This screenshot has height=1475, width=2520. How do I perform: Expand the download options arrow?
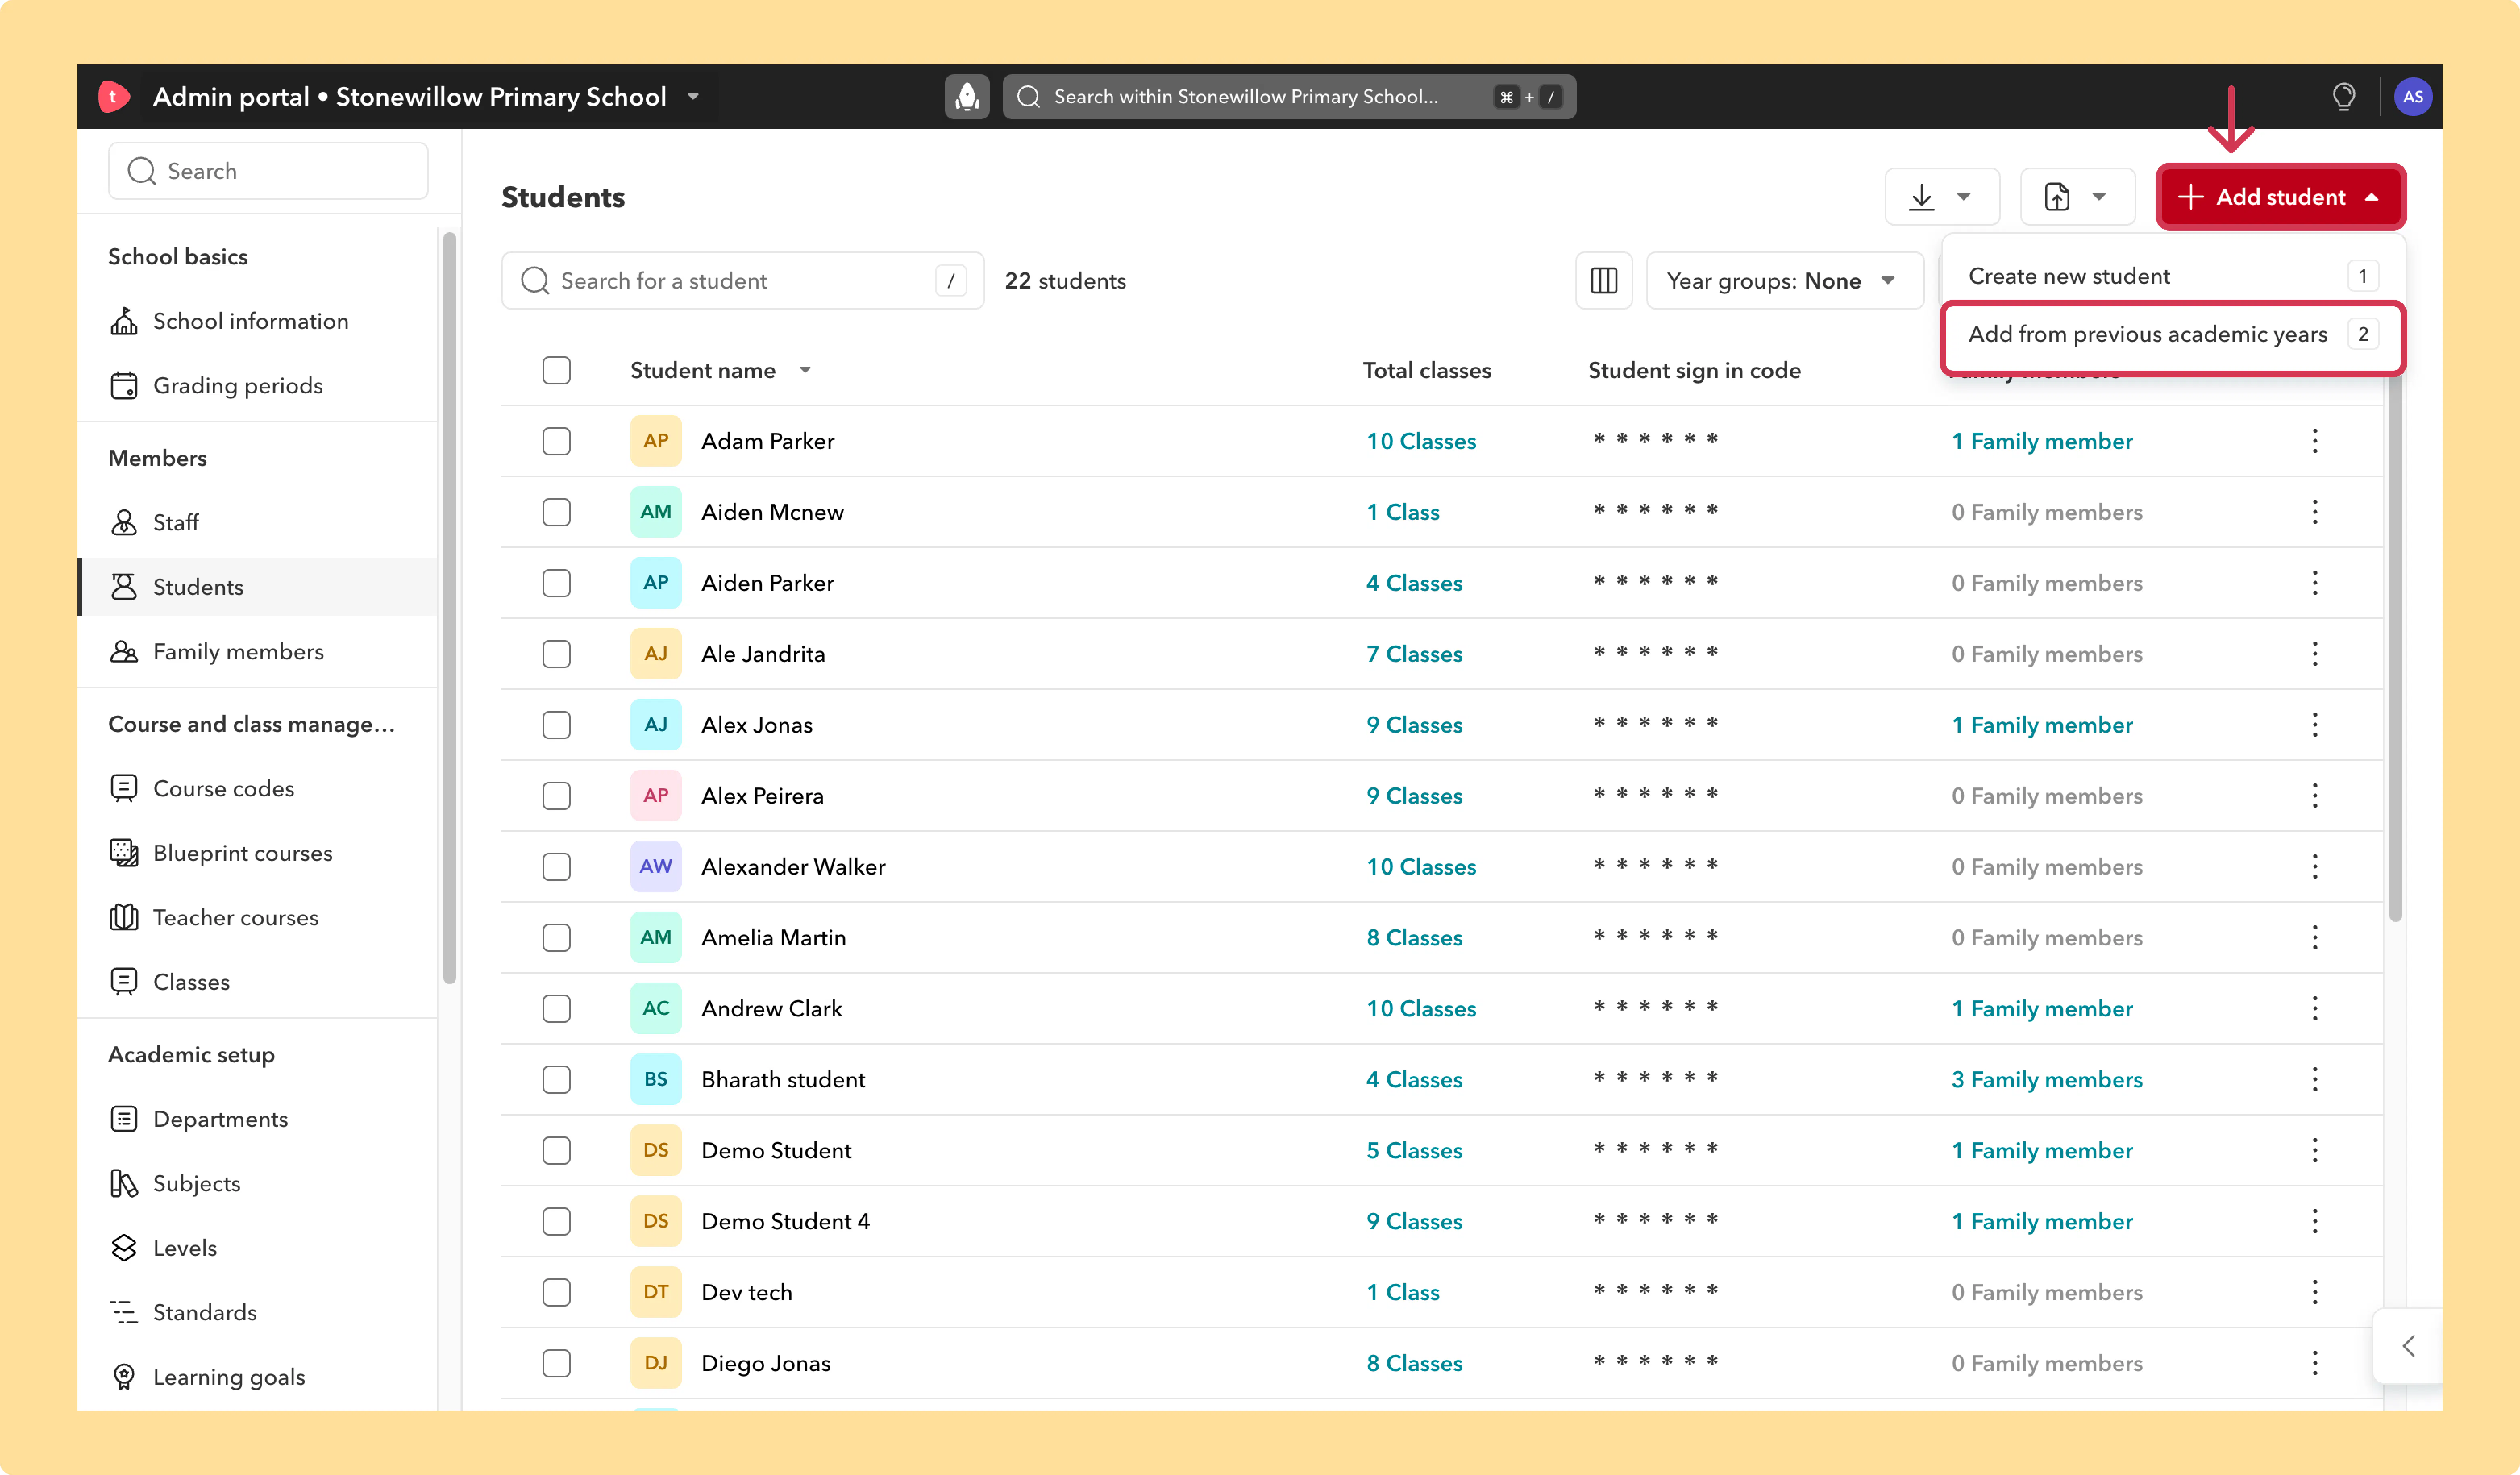click(1964, 197)
